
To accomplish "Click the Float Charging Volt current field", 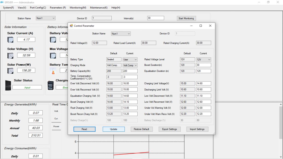I will (x=130, y=108).
